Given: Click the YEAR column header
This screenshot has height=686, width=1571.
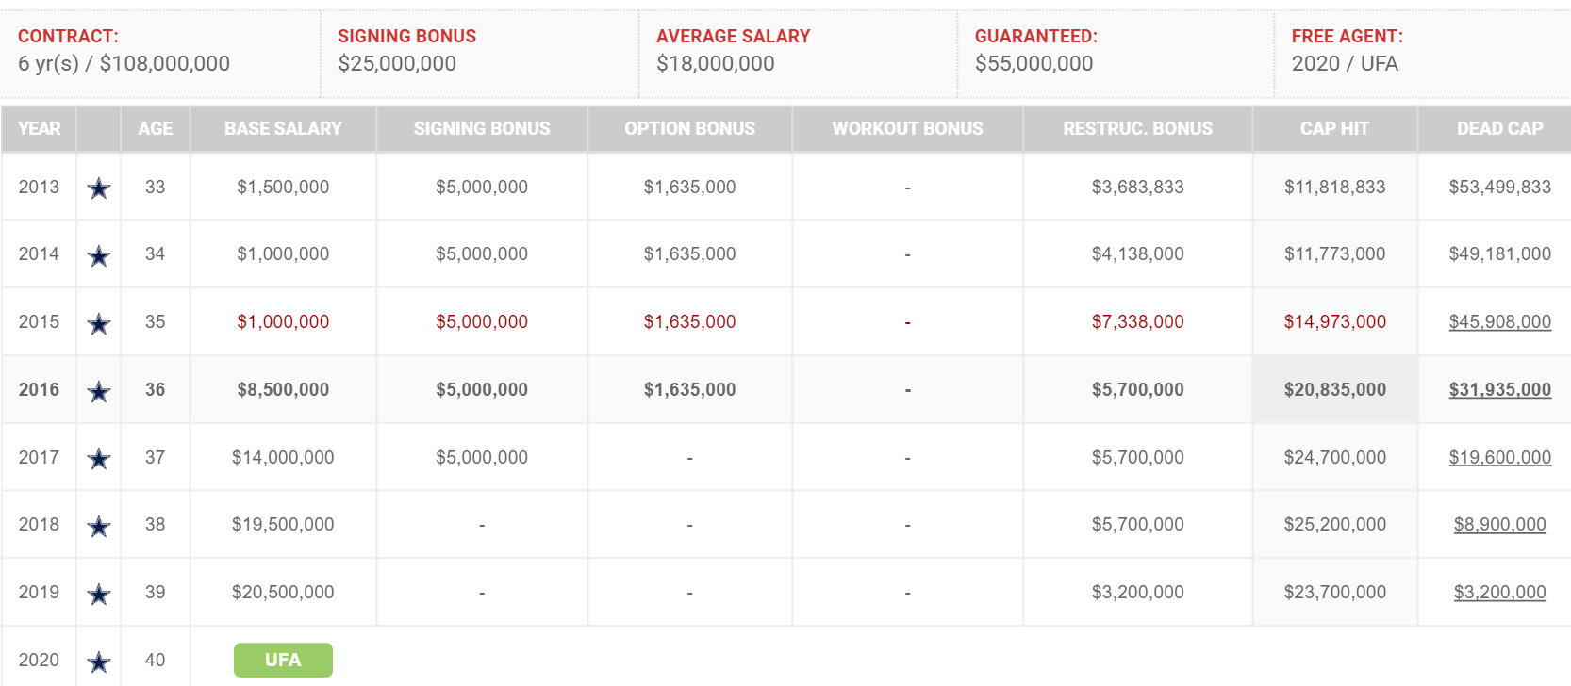Looking at the screenshot, I should 39,129.
